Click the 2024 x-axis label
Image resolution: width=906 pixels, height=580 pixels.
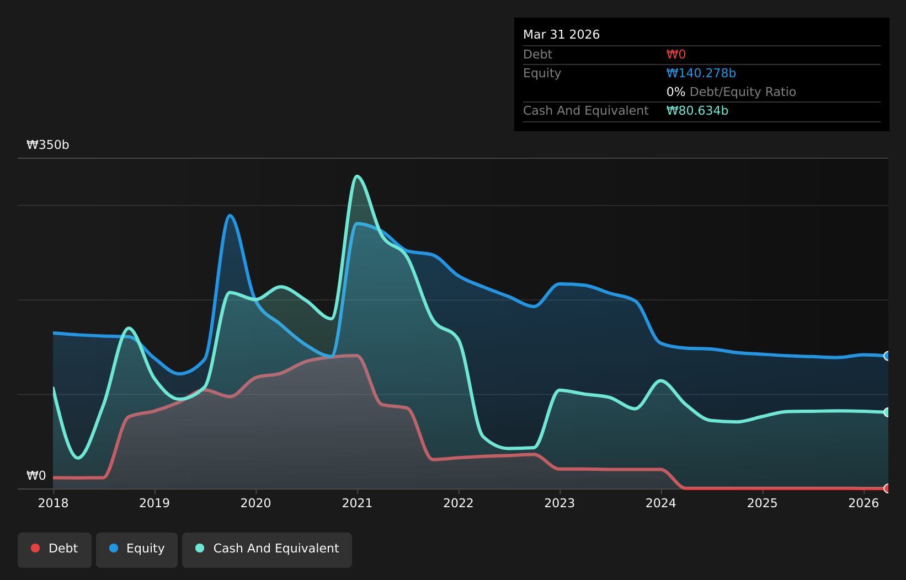[x=661, y=503]
